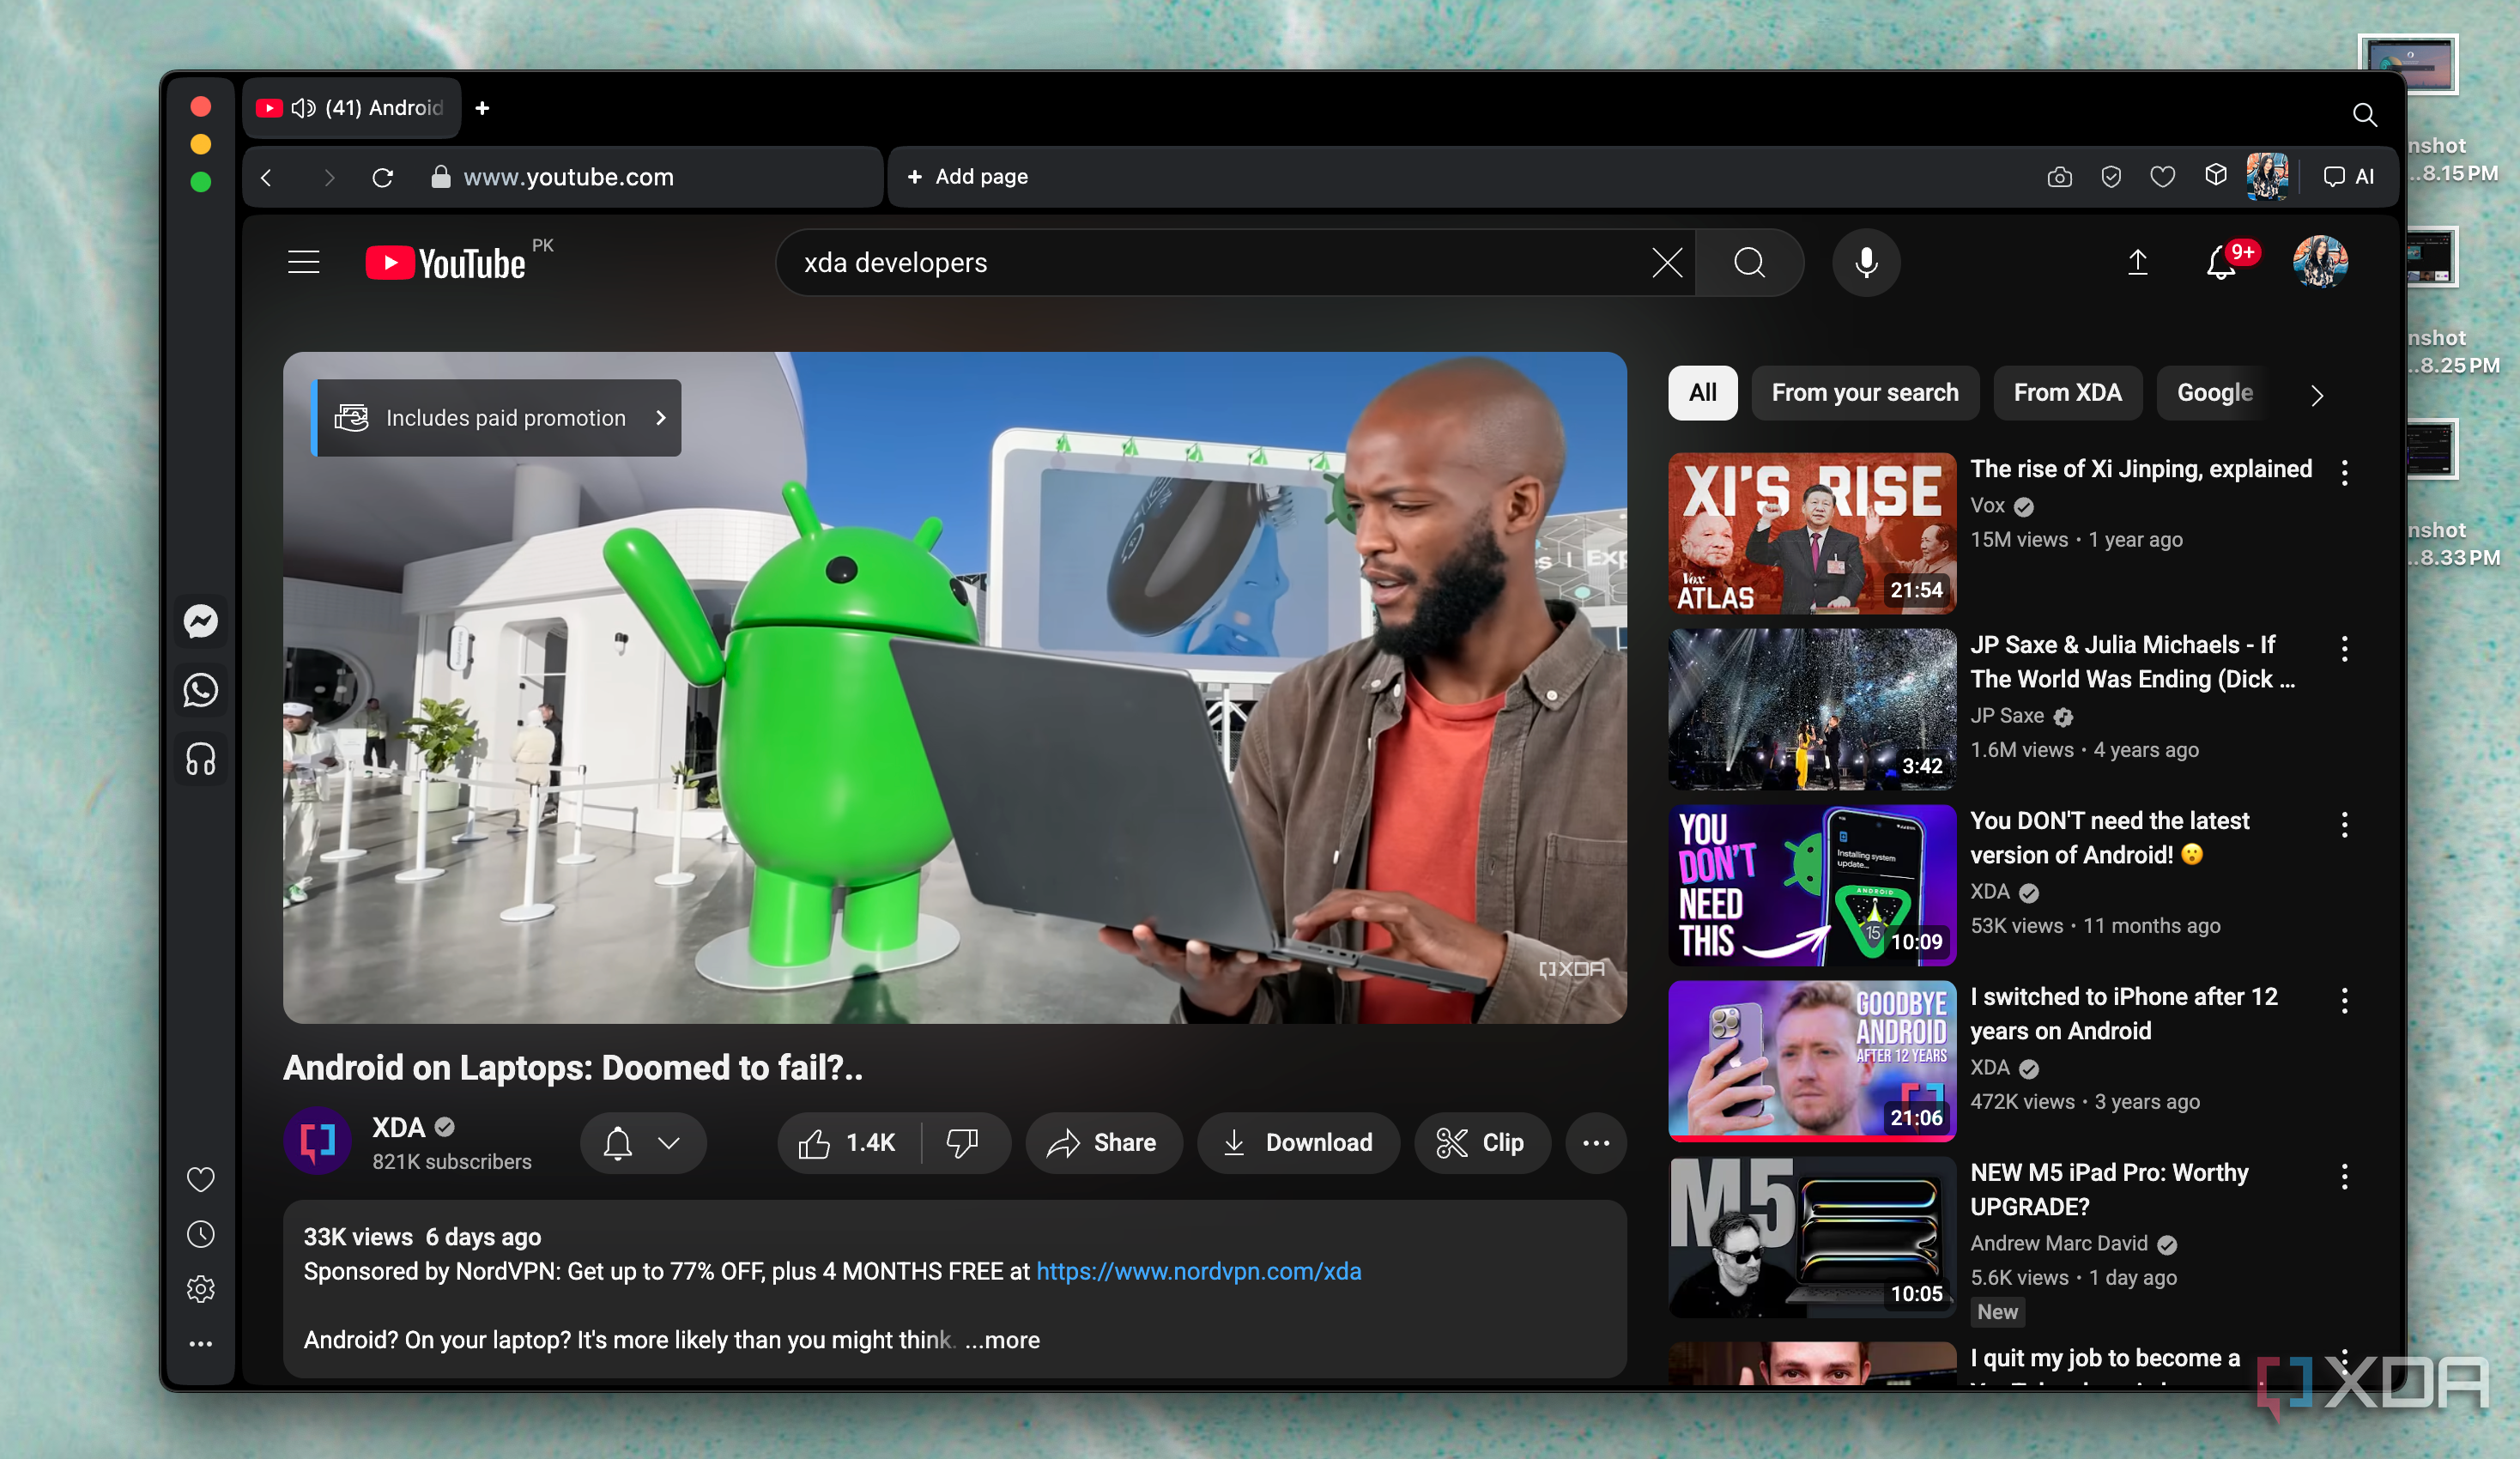Screen dimensions: 2520x1459
Task: Go to YouTube home via logo
Action: pyautogui.click(x=446, y=263)
